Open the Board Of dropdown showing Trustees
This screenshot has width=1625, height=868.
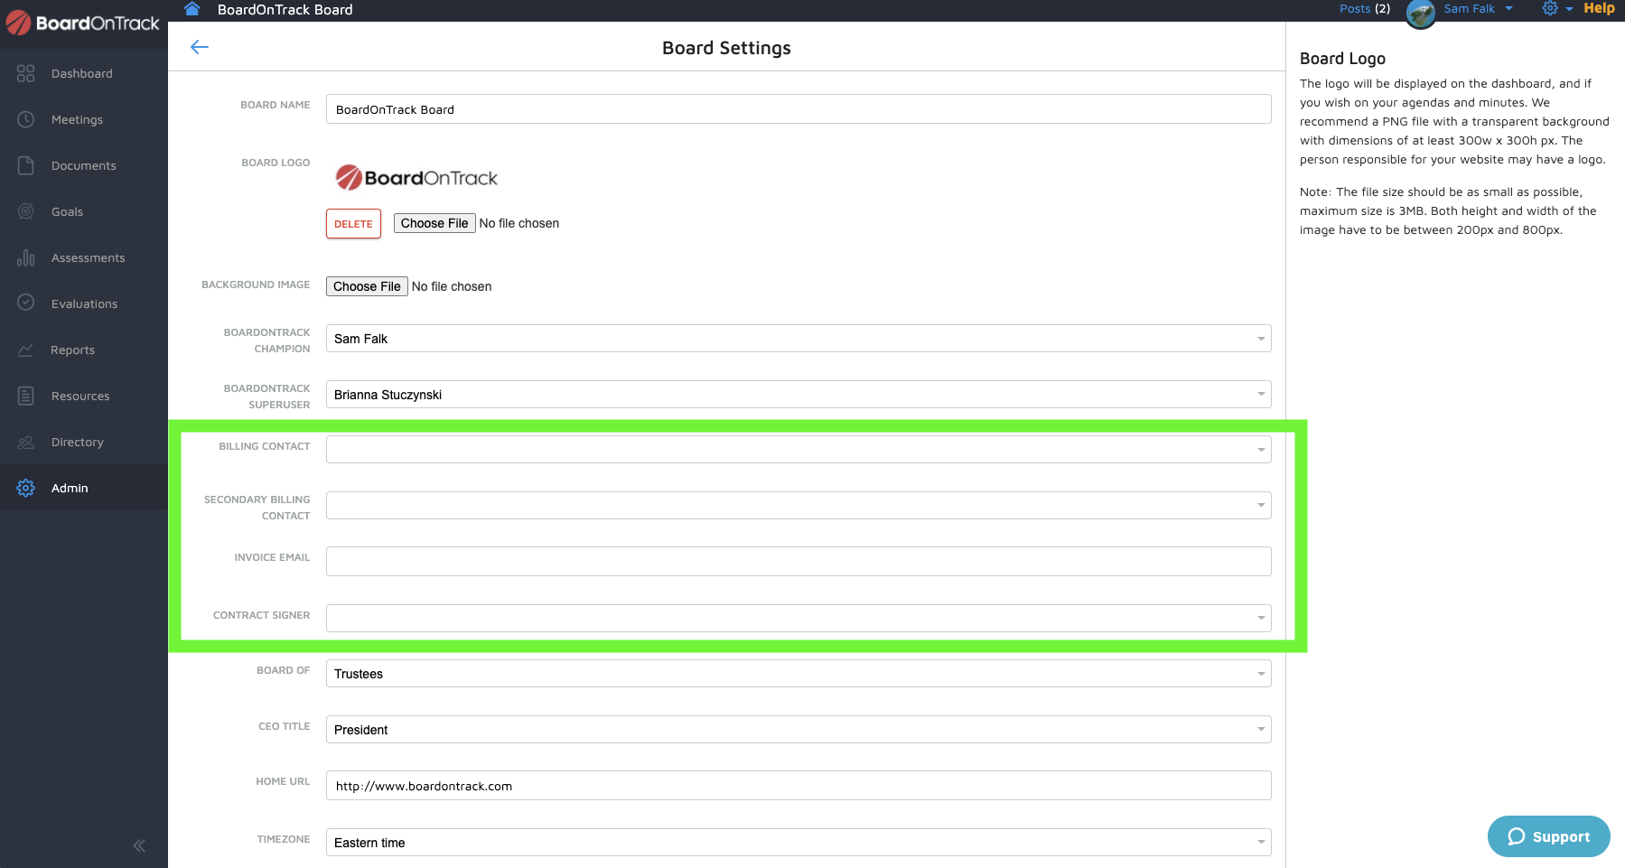click(798, 674)
